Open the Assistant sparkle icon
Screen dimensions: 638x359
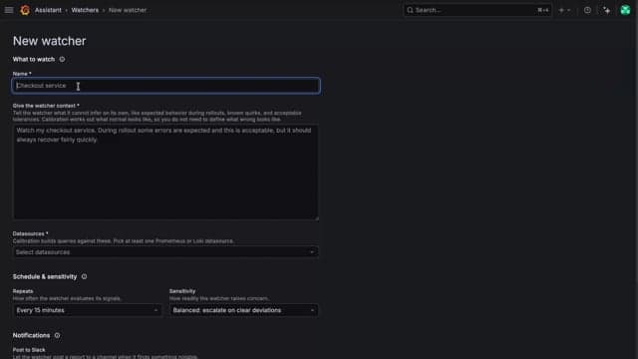pyautogui.click(x=607, y=10)
